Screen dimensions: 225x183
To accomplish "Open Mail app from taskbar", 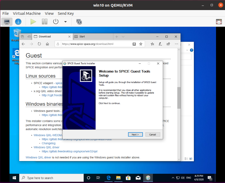I will click(x=138, y=178).
